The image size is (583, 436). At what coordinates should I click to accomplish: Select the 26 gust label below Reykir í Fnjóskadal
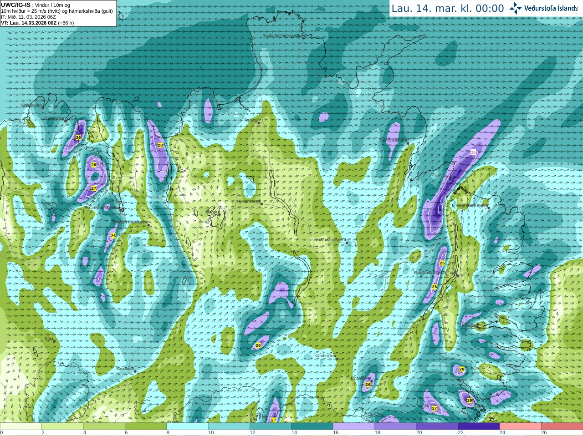[113, 236]
